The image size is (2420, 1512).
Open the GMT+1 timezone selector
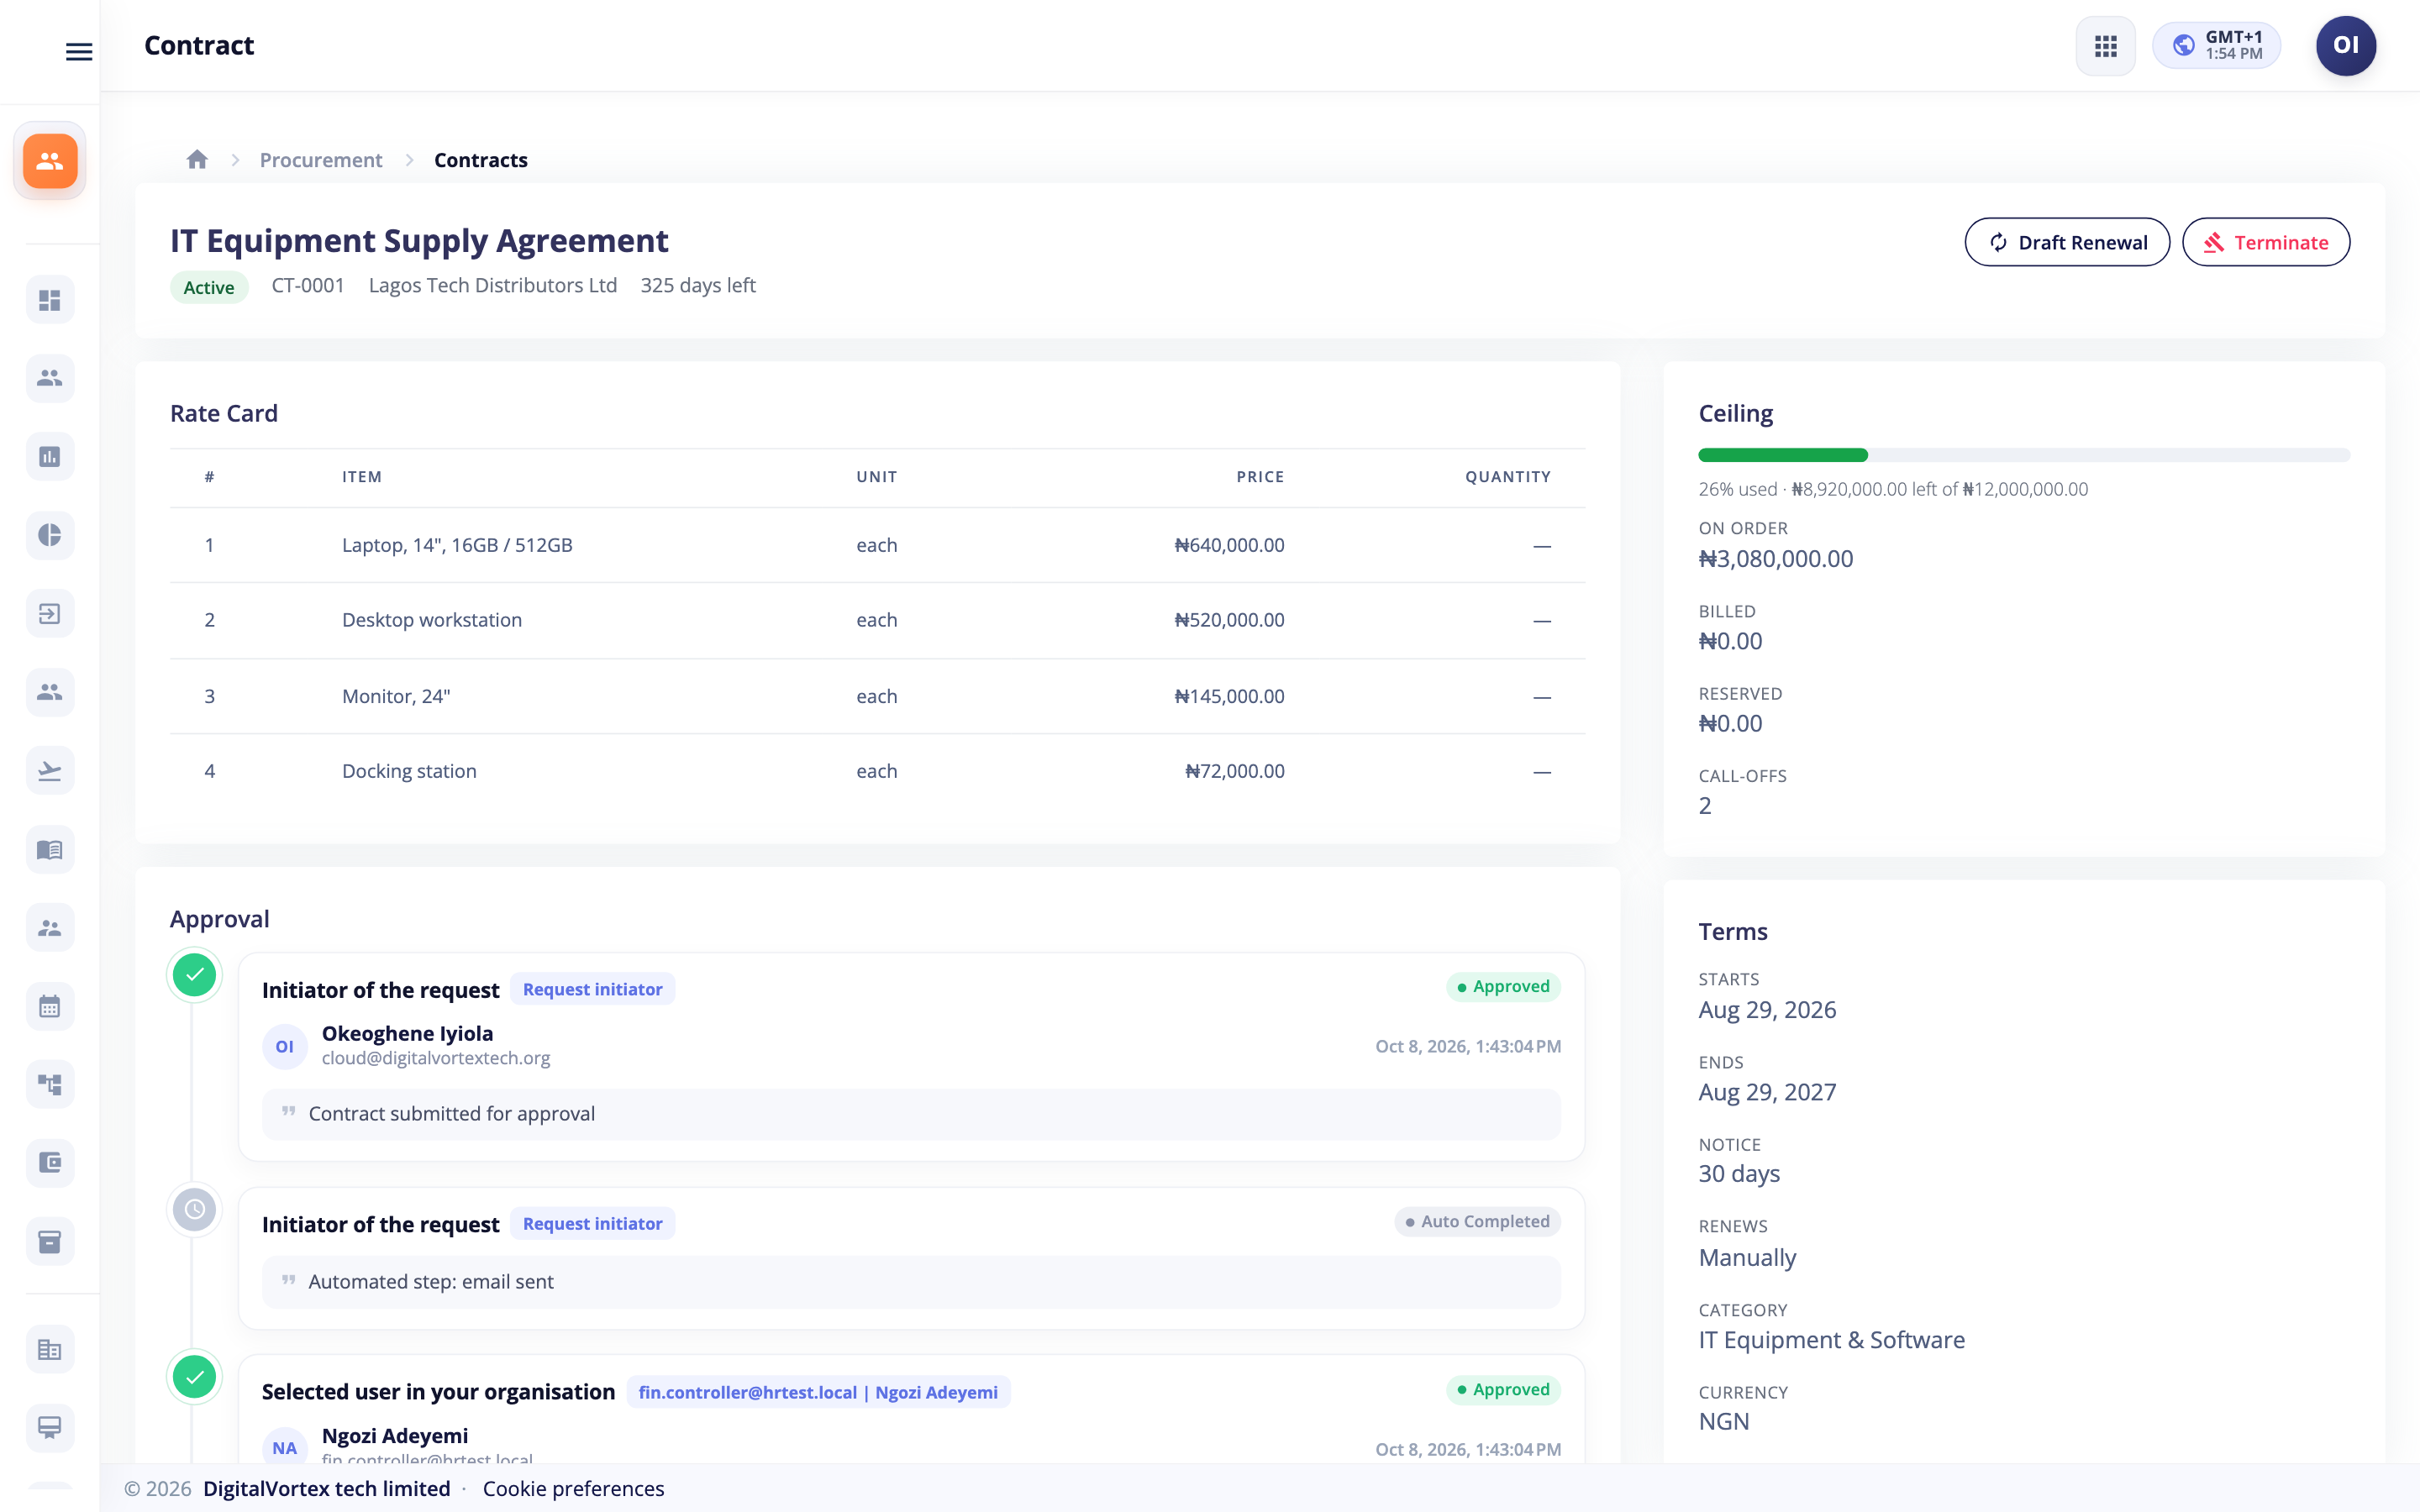[x=2216, y=46]
